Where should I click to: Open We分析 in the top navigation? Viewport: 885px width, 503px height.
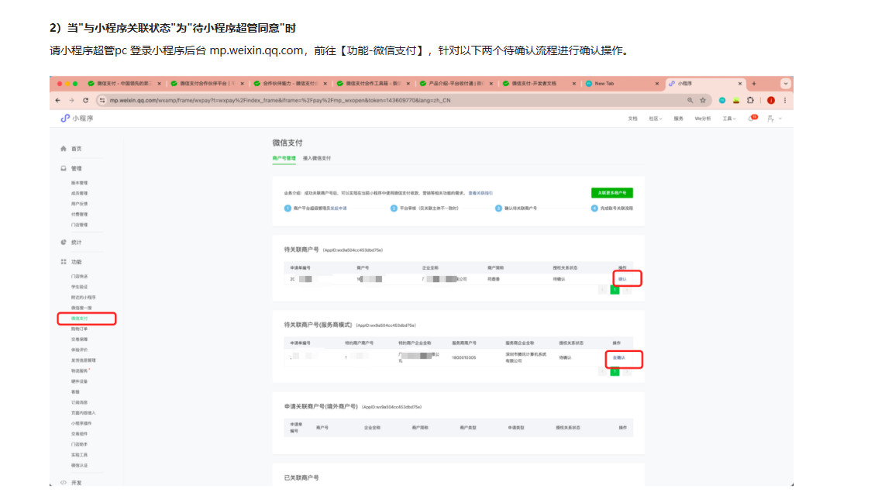click(x=703, y=119)
